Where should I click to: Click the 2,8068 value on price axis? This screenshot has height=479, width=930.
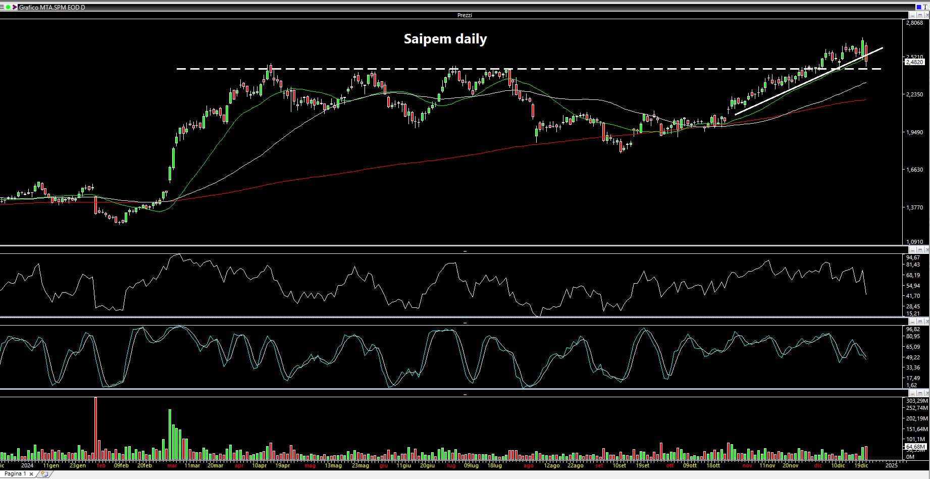[915, 23]
